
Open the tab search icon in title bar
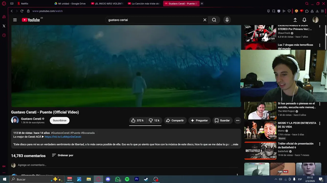pos(307,4)
